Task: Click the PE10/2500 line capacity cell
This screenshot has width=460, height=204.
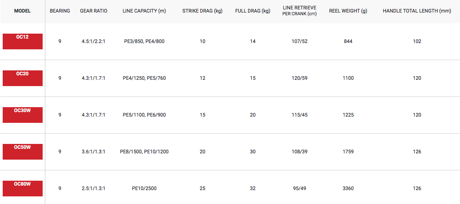Action: (x=145, y=188)
